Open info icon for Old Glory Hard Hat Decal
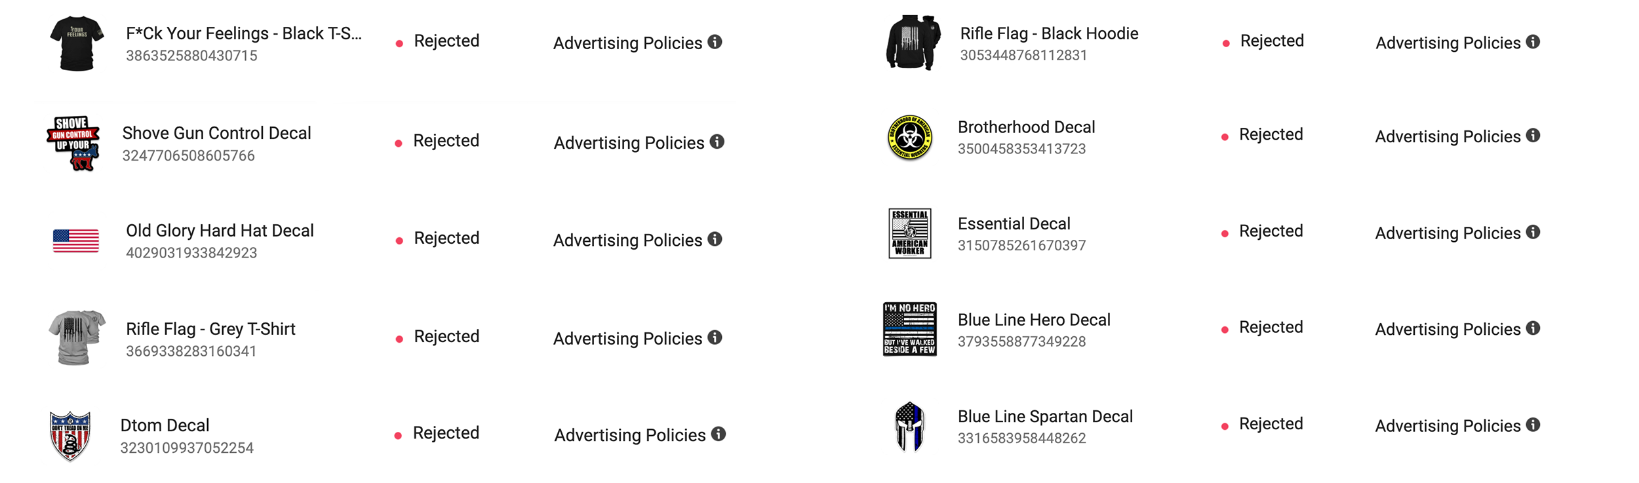Screen dimensions: 1639x483 click(715, 239)
